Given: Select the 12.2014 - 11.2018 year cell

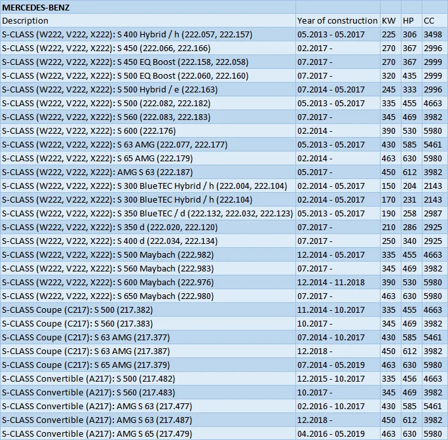Looking at the screenshot, I should (338, 283).
